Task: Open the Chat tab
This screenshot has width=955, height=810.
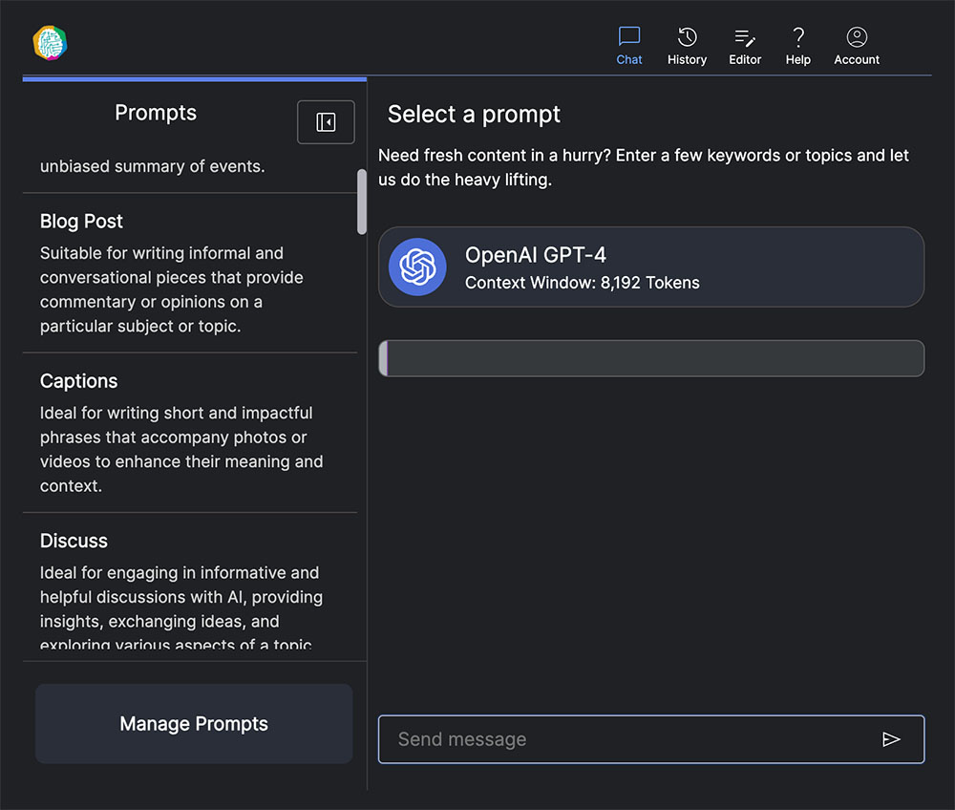Action: point(628,46)
